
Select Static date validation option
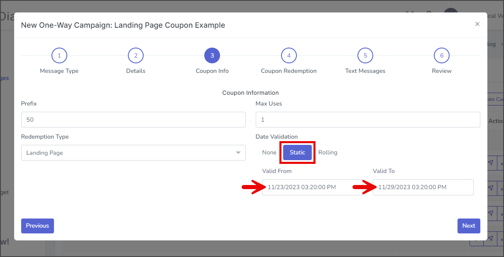[297, 152]
